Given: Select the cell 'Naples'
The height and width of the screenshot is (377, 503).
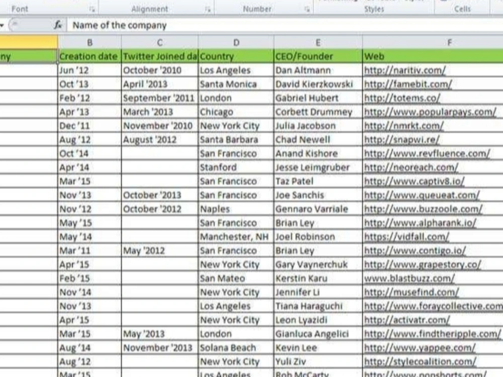Looking at the screenshot, I should coord(236,209).
